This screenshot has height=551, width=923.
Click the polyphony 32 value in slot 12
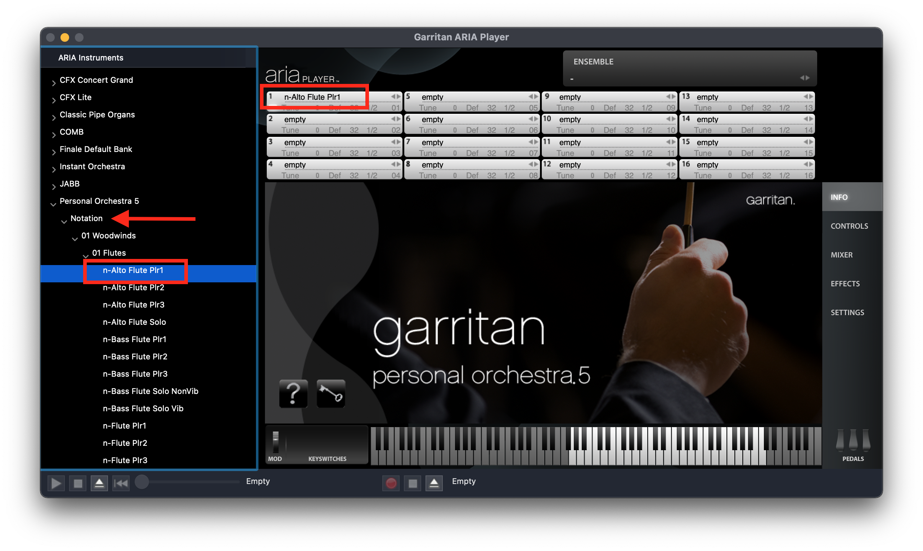tap(629, 175)
